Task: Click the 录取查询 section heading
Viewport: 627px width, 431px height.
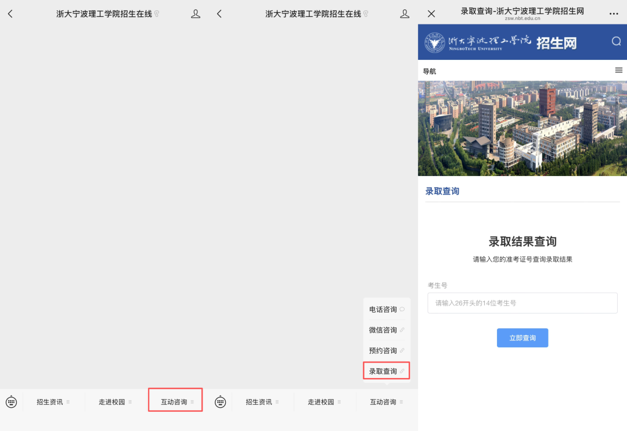Action: pyautogui.click(x=442, y=191)
